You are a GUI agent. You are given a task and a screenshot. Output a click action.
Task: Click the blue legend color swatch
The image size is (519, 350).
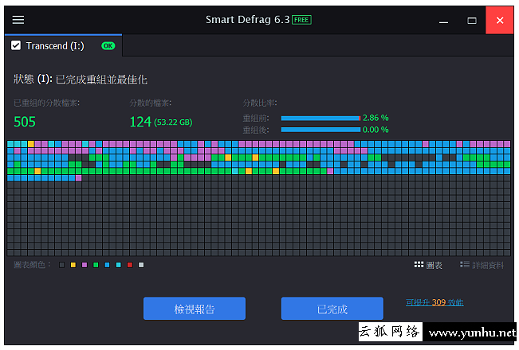click(x=108, y=265)
